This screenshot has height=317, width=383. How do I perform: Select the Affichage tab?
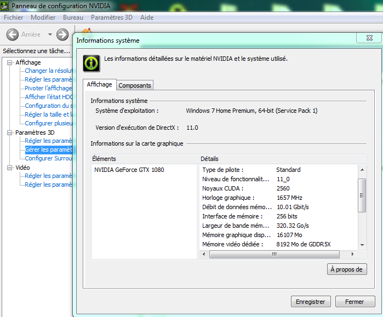coord(99,85)
